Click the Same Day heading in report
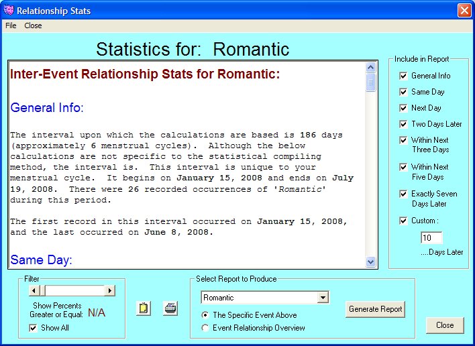The width and height of the screenshot is (475, 346). (x=41, y=259)
